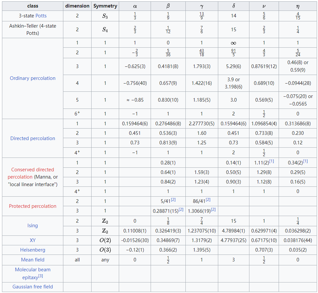Click reference [3] after Molecular beam epitaxy
318x293 pixels.
click(41, 276)
